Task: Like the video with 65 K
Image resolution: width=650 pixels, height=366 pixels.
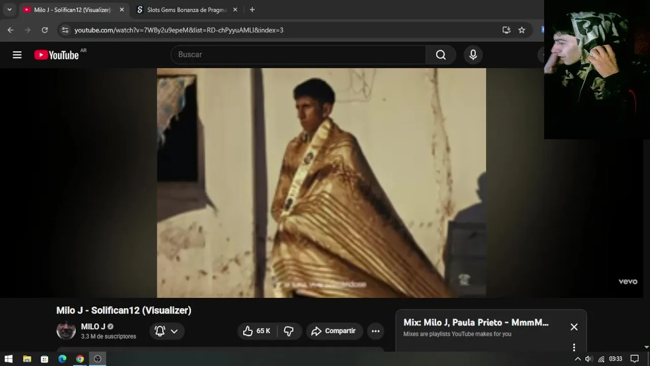Action: (x=257, y=331)
